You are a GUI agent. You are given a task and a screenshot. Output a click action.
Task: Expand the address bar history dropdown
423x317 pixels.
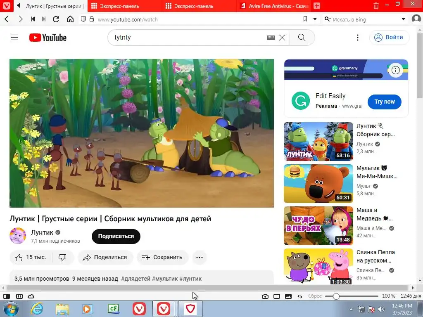pyautogui.click(x=315, y=19)
